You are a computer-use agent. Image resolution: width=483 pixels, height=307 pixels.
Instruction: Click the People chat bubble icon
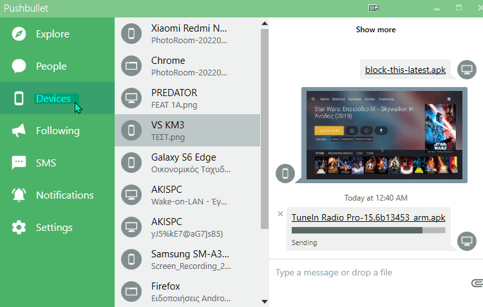[x=19, y=66]
